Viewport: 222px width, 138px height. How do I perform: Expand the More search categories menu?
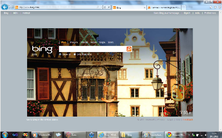(111, 42)
